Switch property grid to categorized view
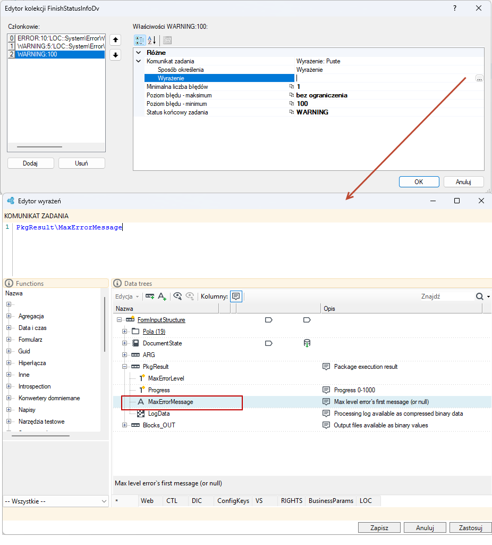The height and width of the screenshot is (545, 492). (140, 40)
